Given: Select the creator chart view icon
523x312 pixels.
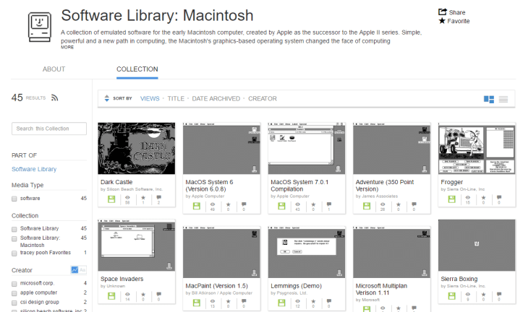Looking at the screenshot, I should [74, 270].
